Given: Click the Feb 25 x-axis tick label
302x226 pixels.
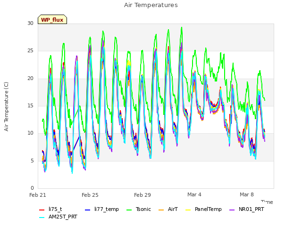Looking at the screenshot, I should click(x=90, y=195).
